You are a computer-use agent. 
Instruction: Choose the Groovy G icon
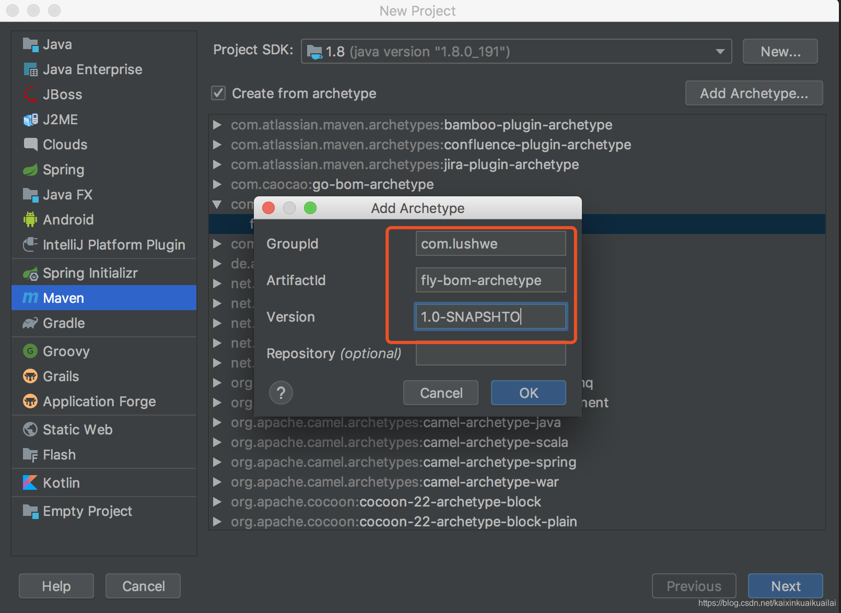coord(30,351)
